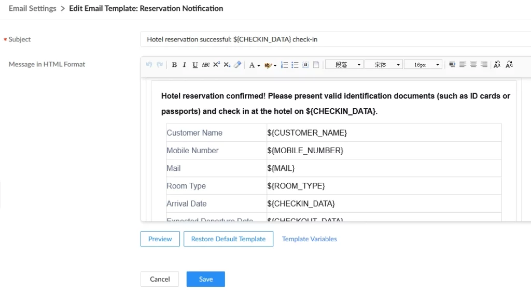This screenshot has width=531, height=293.
Task: Click the Customer Name label cell
Action: point(216,133)
